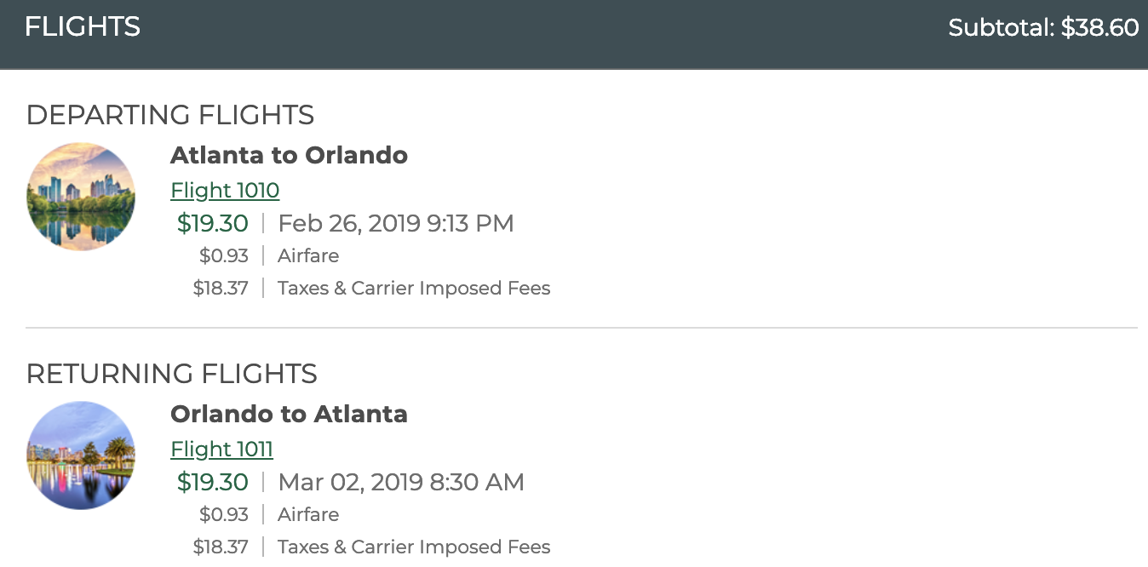Open the Flight 1011 details link

tap(221, 449)
